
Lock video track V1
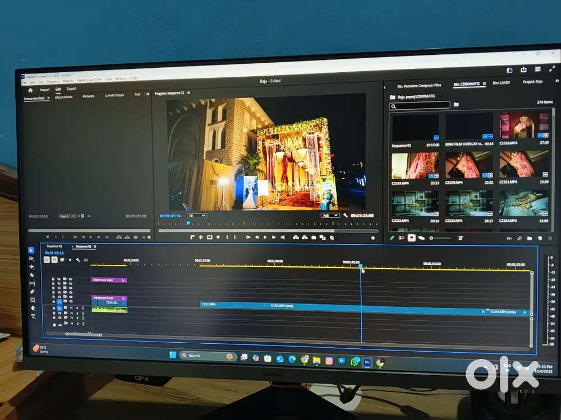point(53,301)
